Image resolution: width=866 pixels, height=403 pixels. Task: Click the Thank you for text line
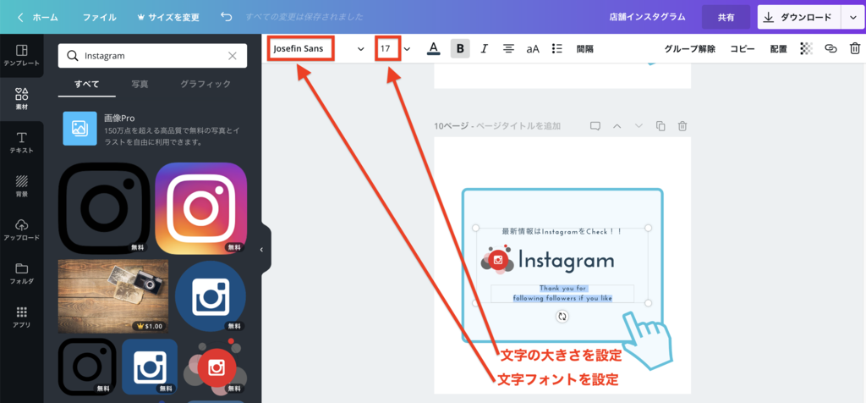562,288
